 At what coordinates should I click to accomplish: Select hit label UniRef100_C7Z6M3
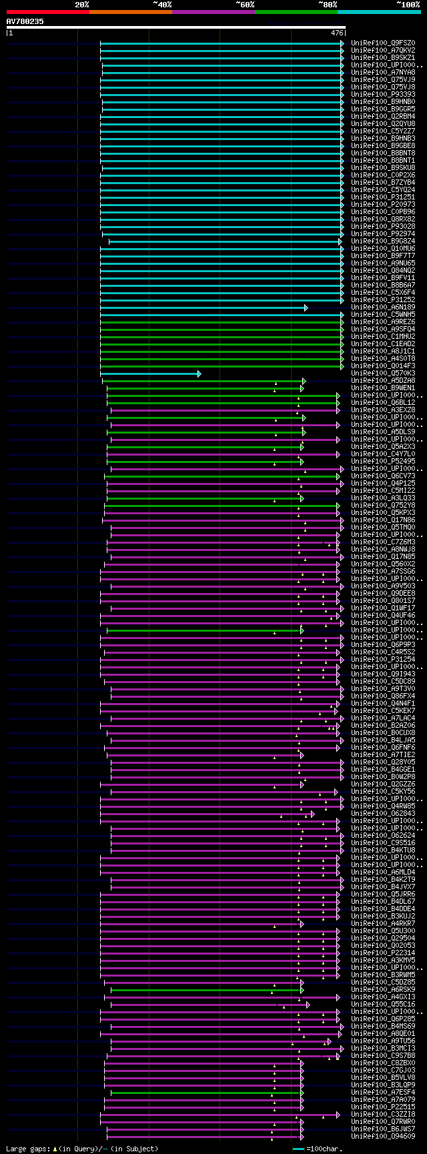383,542
